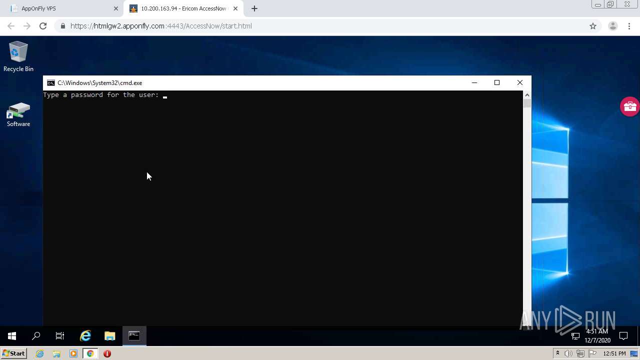Open the media player on host taskbar
This screenshot has height=360, width=640.
73,353
